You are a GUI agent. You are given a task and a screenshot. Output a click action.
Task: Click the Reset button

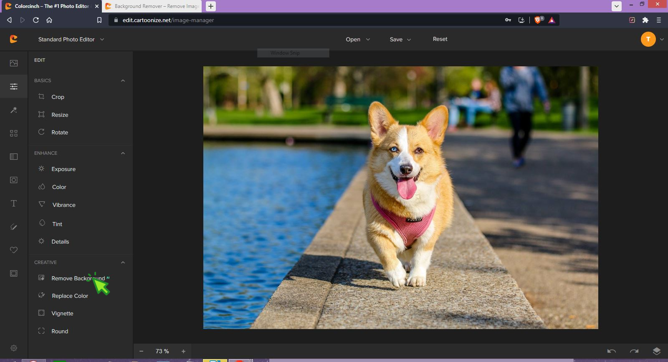tap(440, 39)
